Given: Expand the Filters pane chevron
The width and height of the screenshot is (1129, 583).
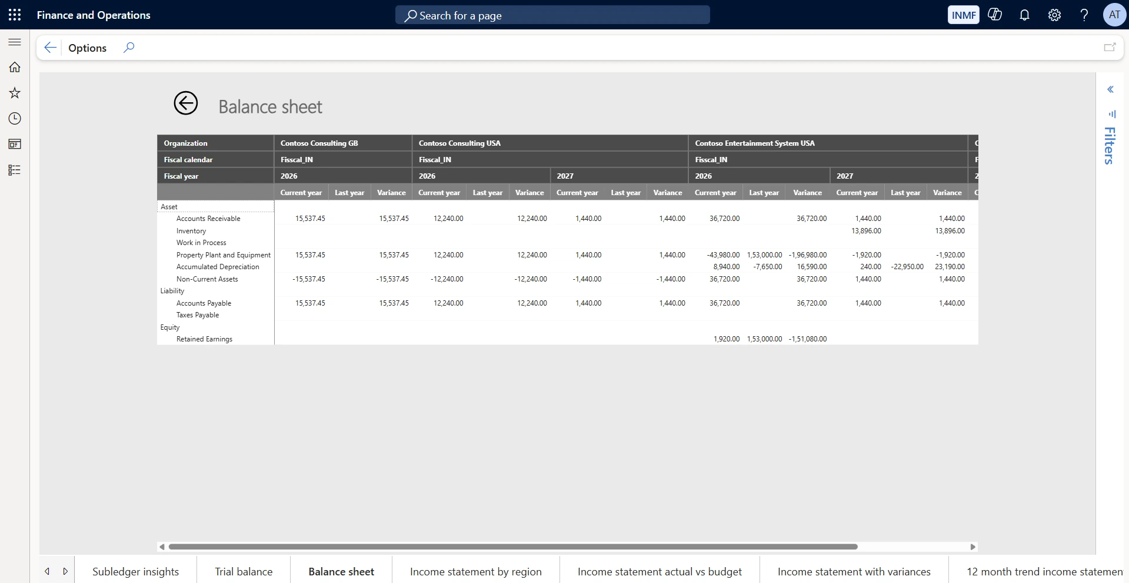Looking at the screenshot, I should coord(1110,89).
